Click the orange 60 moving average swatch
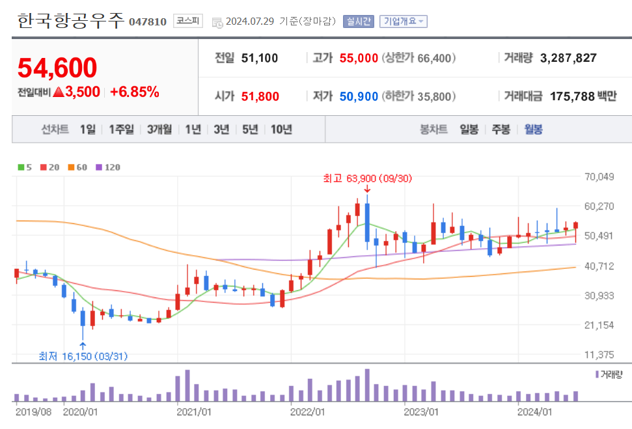Screen dimensions: 632x429 pyautogui.click(x=71, y=167)
